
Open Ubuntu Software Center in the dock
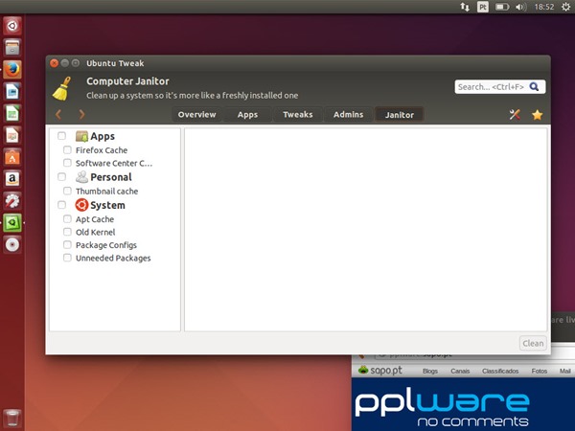pyautogui.click(x=12, y=157)
